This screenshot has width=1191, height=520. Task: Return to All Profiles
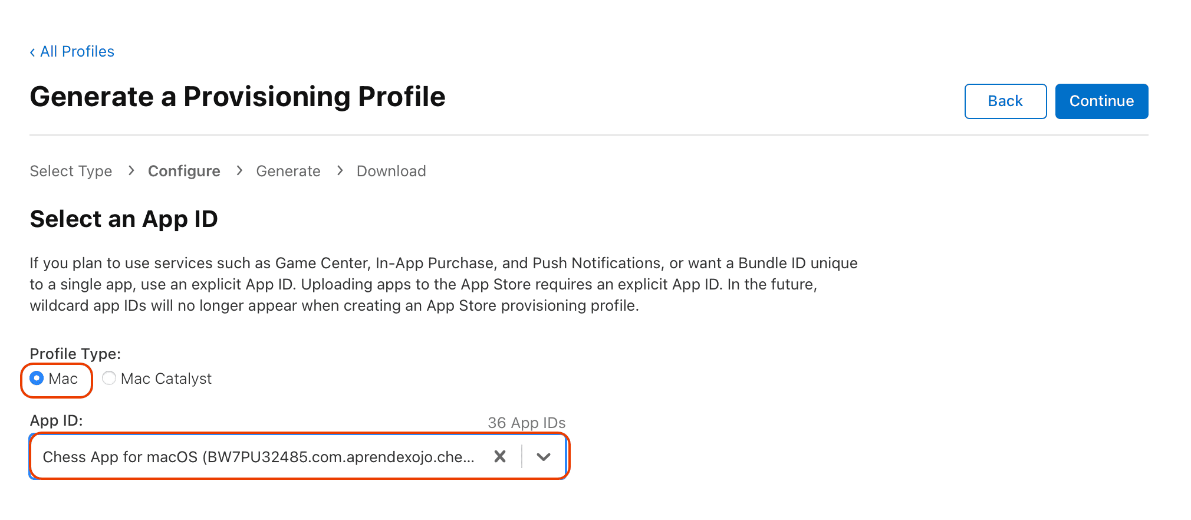coord(77,52)
